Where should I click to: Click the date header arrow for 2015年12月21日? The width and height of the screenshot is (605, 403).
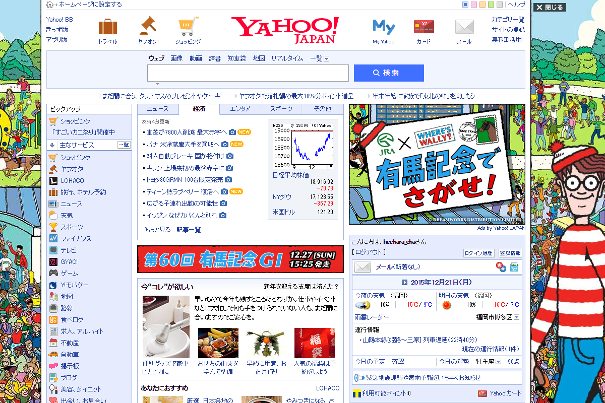point(404,282)
